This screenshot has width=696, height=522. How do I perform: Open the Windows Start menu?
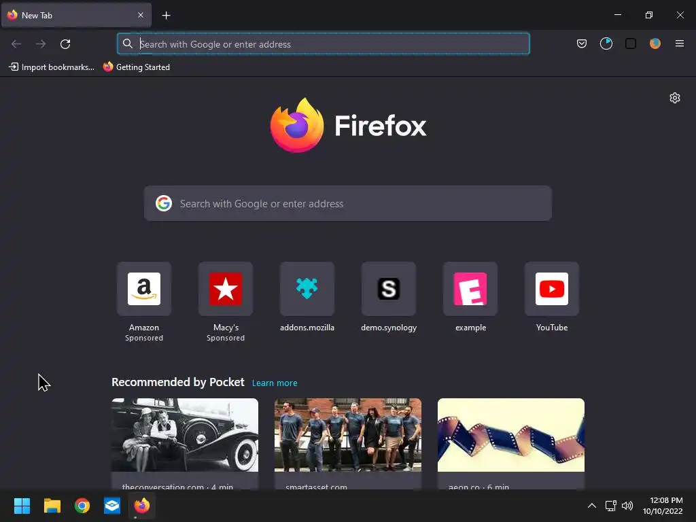[x=22, y=506]
